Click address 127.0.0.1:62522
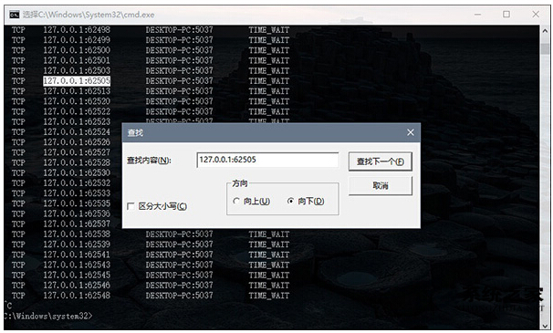Viewport: 553px width, 333px height. click(77, 111)
